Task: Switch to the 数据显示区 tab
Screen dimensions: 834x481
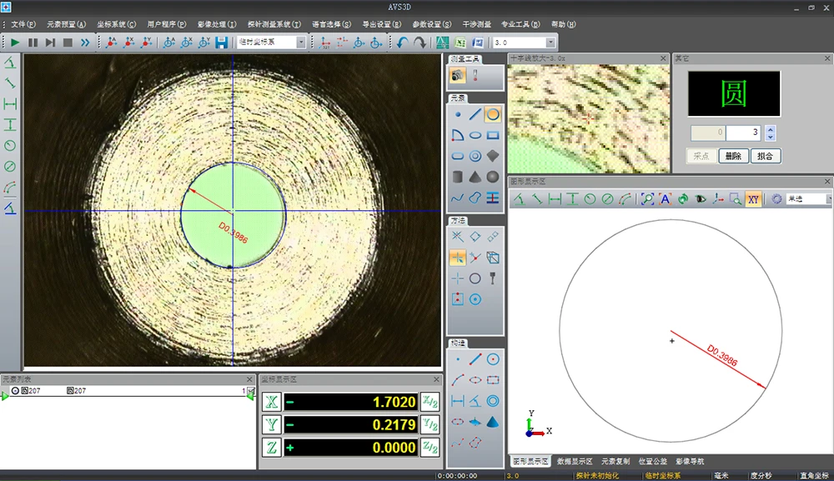Action: [575, 461]
